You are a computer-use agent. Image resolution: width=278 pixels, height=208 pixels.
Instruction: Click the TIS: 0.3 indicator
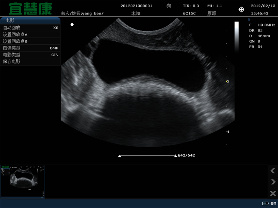pyautogui.click(x=191, y=6)
